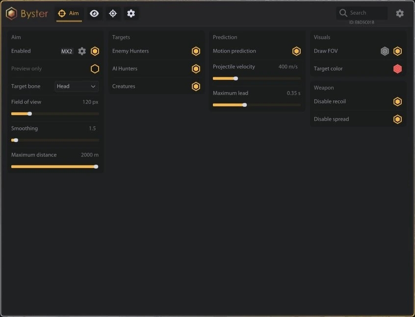Click the Field of view slider
415x317 pixels.
click(x=55, y=114)
